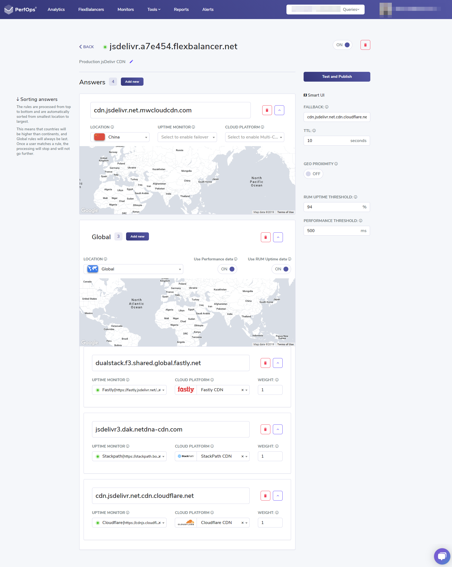Click the pencil icon to edit the description

(131, 62)
